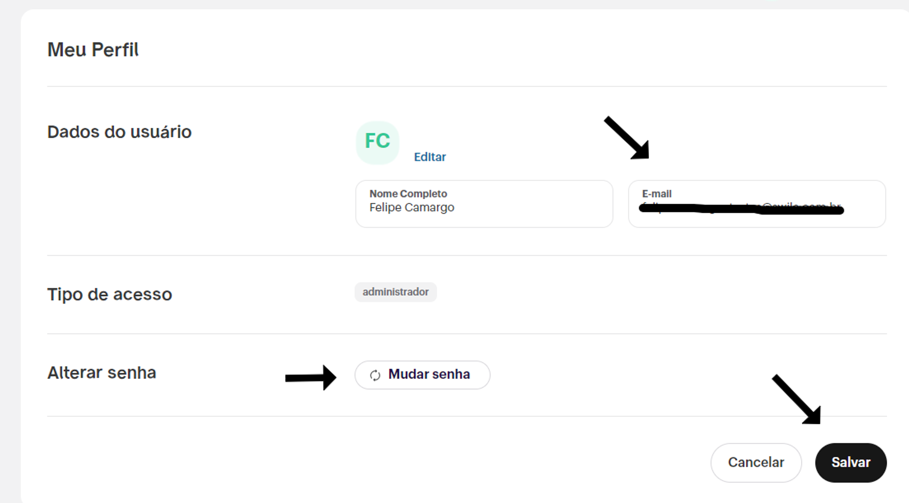909x503 pixels.
Task: Save the profile with the Salvar button
Action: coord(851,463)
